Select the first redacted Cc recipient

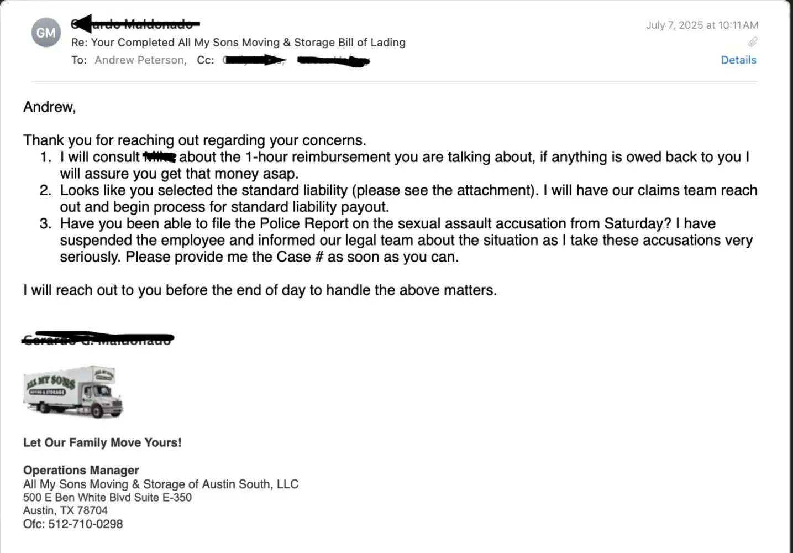click(254, 60)
